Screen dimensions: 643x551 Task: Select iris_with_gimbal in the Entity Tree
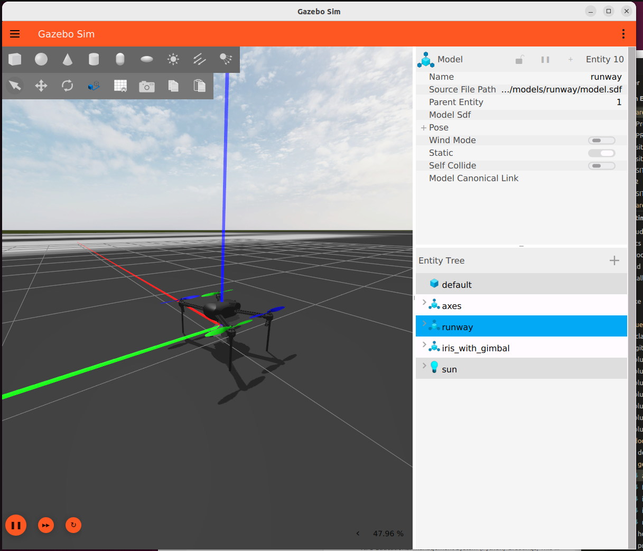pyautogui.click(x=521, y=348)
